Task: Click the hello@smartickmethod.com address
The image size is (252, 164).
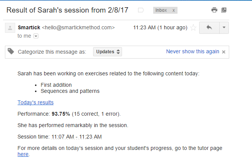Action: 78,27
